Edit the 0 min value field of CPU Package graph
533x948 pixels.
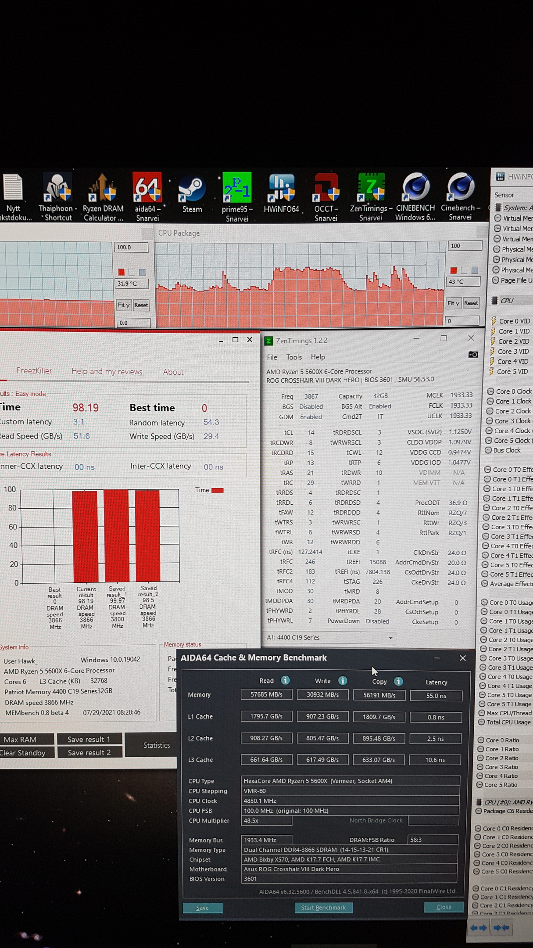(462, 321)
